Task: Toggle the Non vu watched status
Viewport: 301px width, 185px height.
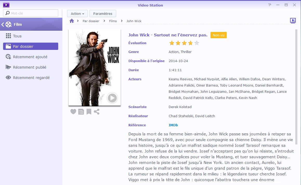Action: click(x=218, y=35)
